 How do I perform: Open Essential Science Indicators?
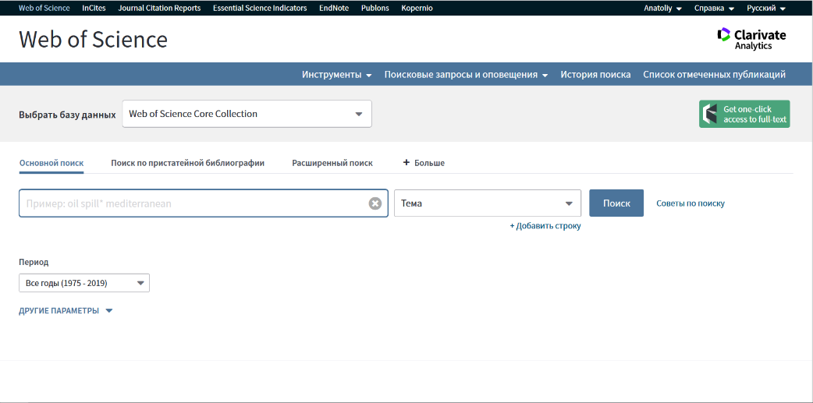click(260, 9)
